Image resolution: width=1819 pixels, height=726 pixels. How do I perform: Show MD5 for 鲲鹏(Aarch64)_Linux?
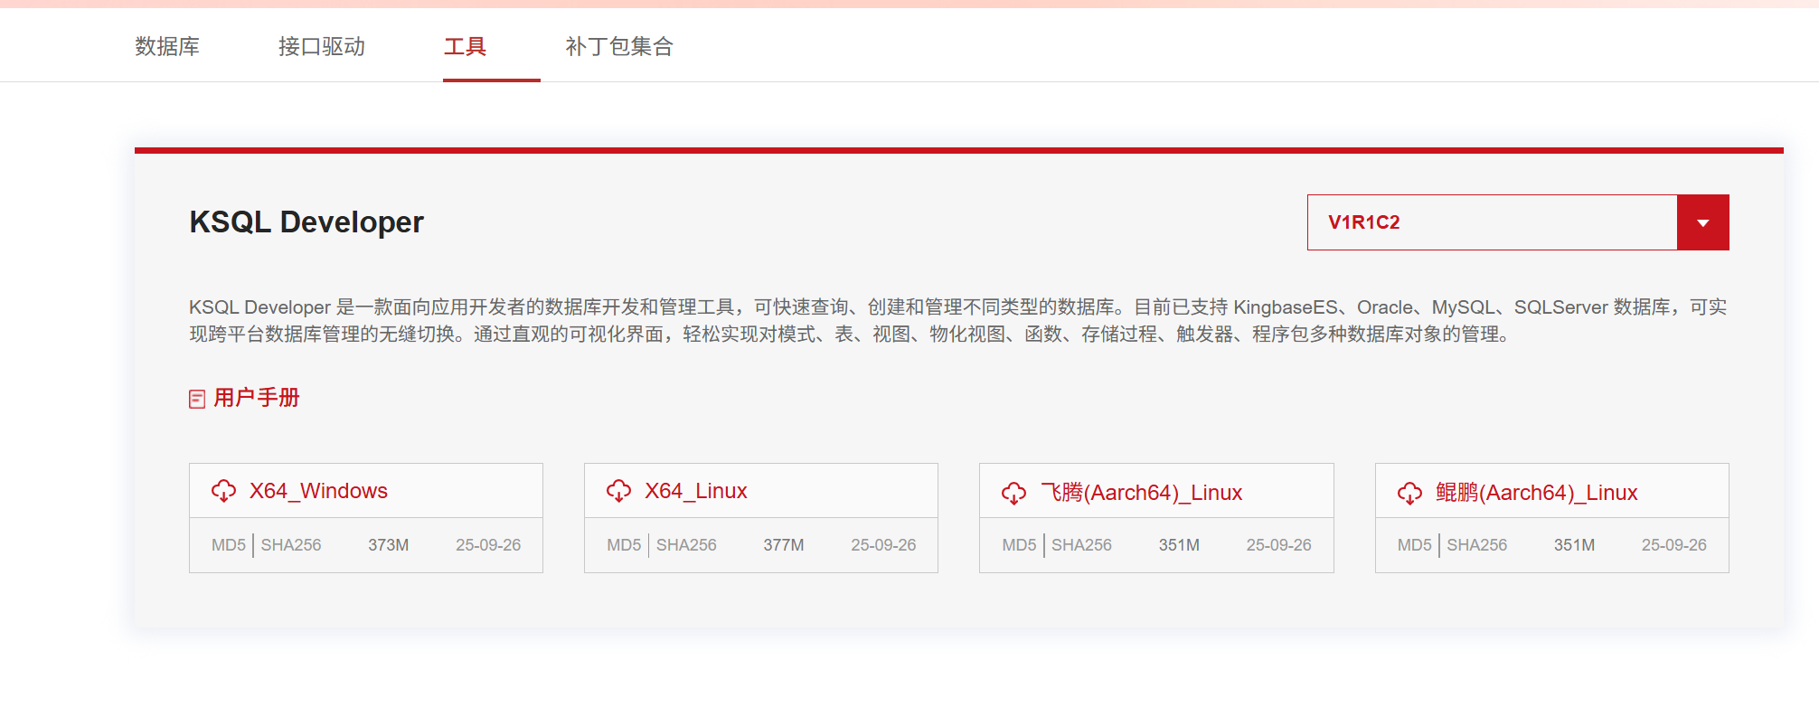tap(1414, 545)
